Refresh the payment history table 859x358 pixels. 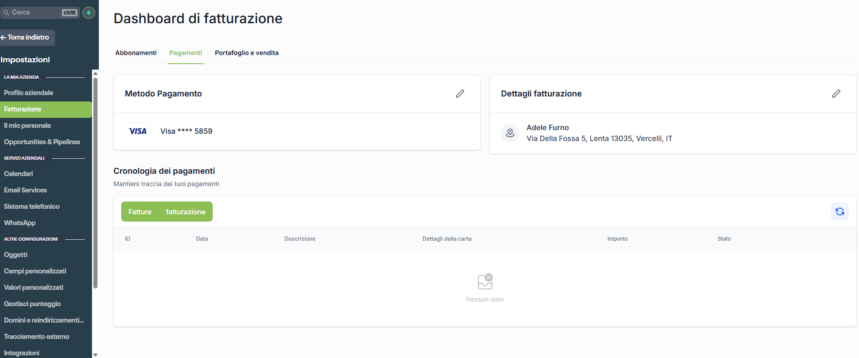(x=839, y=212)
